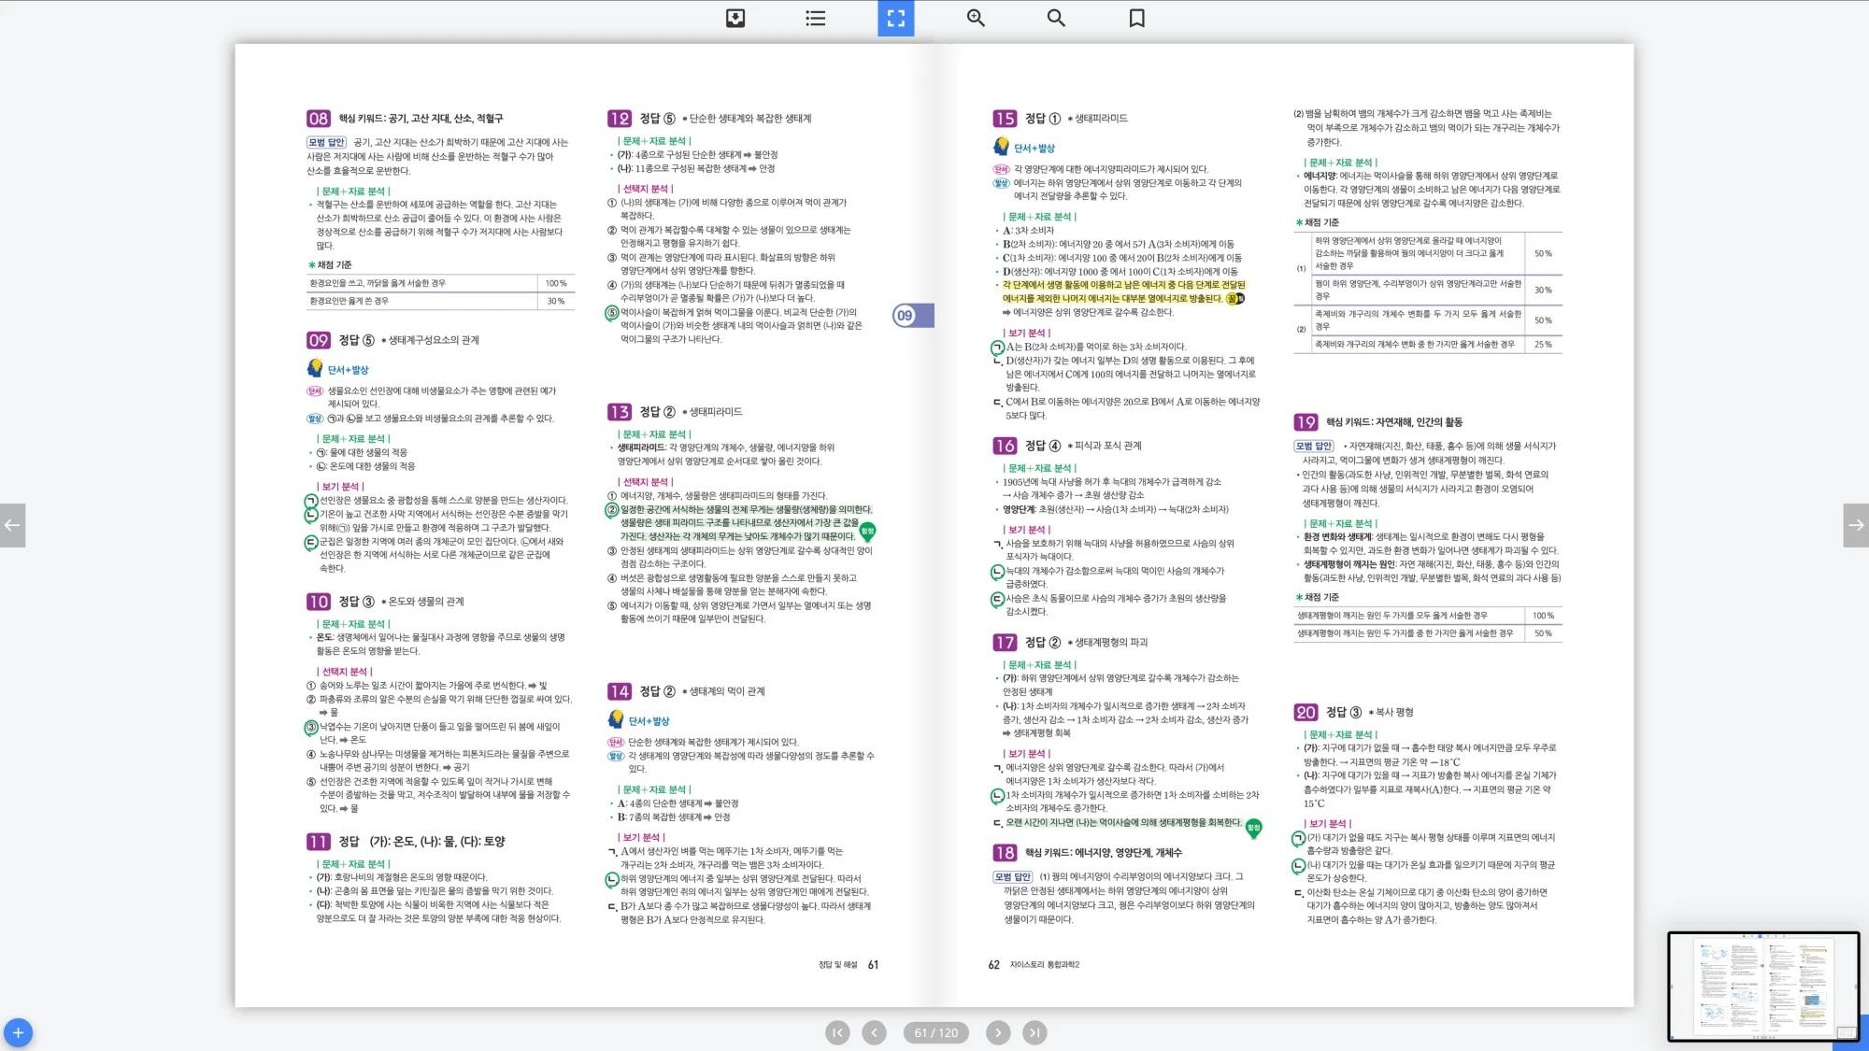Click the bookmark icon in toolbar
This screenshot has height=1051, width=1869.
(x=1136, y=18)
